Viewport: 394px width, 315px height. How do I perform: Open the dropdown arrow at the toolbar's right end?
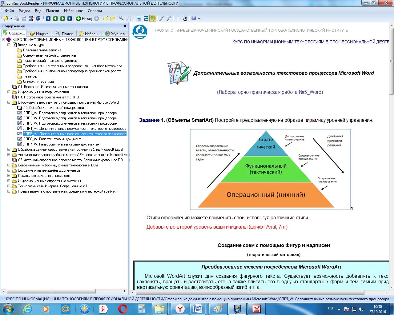(x=199, y=18)
